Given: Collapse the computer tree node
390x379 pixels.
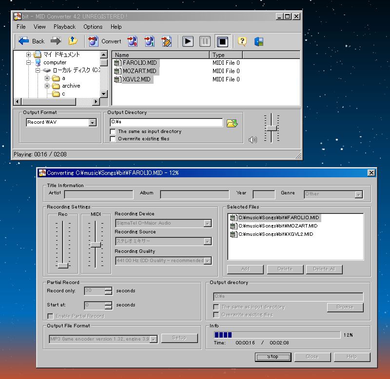Looking at the screenshot, I should click(x=29, y=63).
